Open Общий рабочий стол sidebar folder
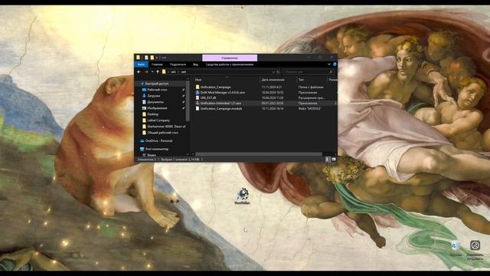This screenshot has height=276, width=490. [x=163, y=133]
